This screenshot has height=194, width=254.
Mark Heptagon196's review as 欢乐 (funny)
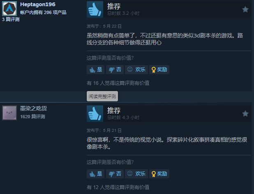pos(136,70)
